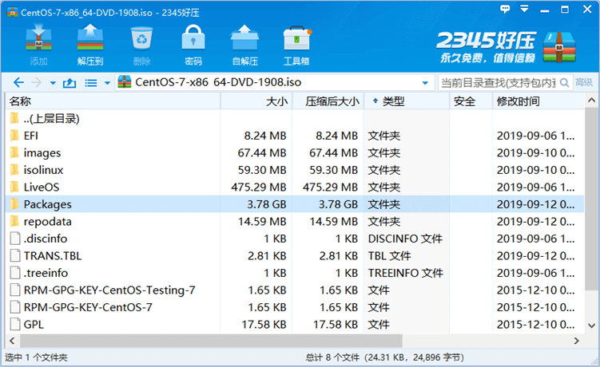600x367 pixels.
Task: Open the Toolbox (工具箱) icon
Action: (297, 37)
